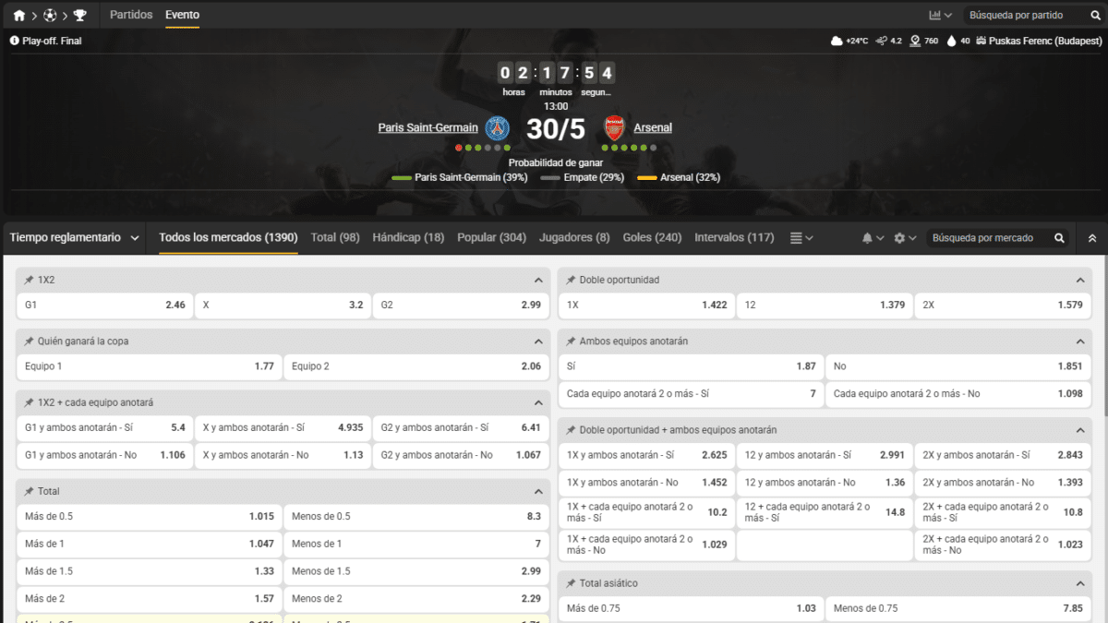The image size is (1108, 623).
Task: Open the football sport breadcrumb icon
Action: coord(50,16)
